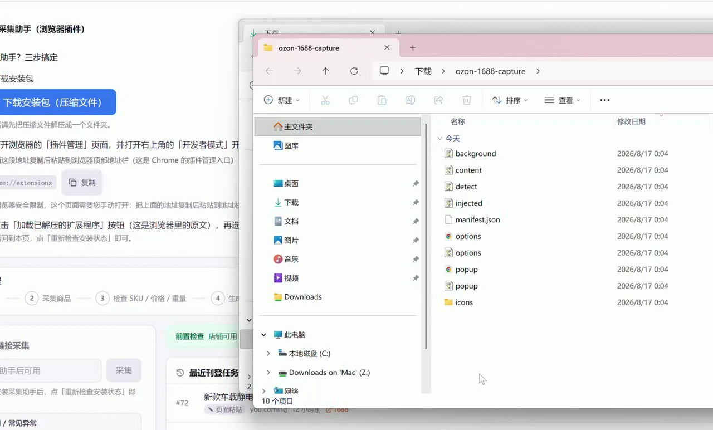Expand breadcrumb chevron after ozon-1688-capture
The width and height of the screenshot is (713, 430).
pyautogui.click(x=538, y=71)
